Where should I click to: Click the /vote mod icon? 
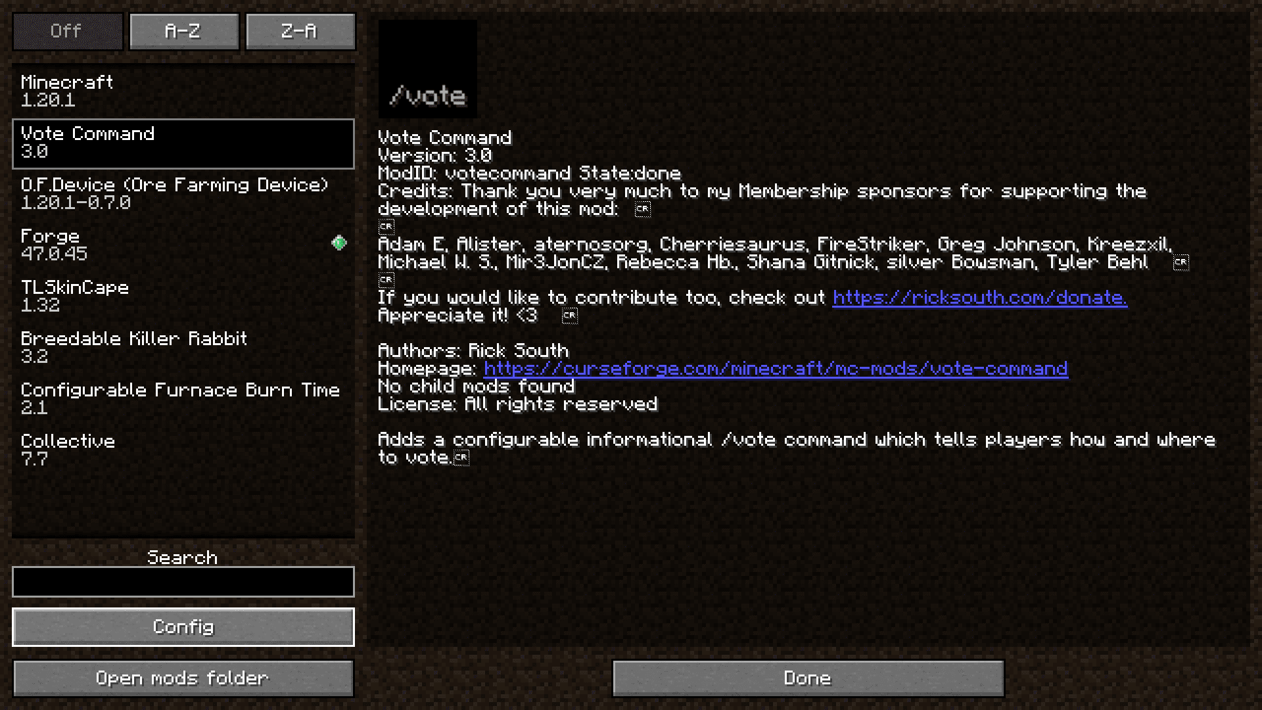click(x=428, y=68)
